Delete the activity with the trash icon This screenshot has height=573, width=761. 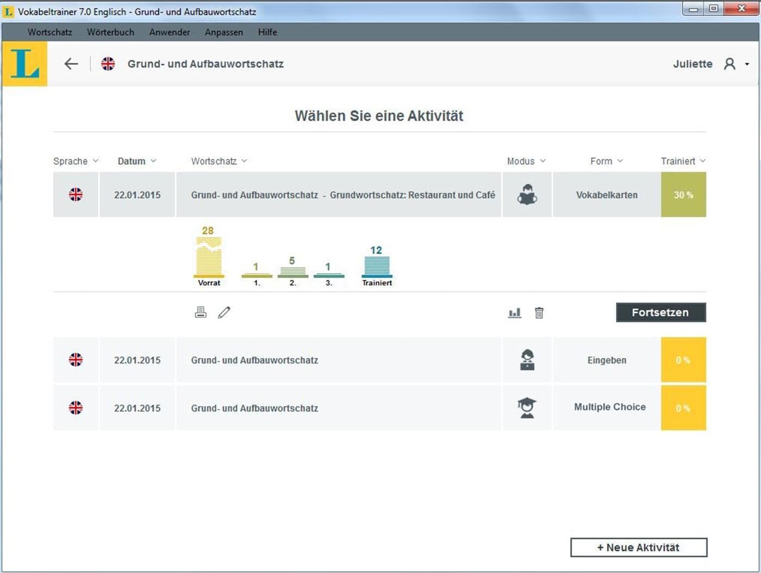pyautogui.click(x=539, y=313)
